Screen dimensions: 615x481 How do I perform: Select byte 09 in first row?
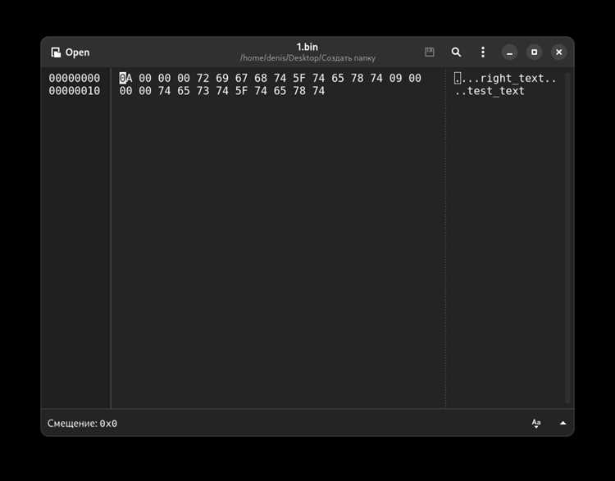395,79
